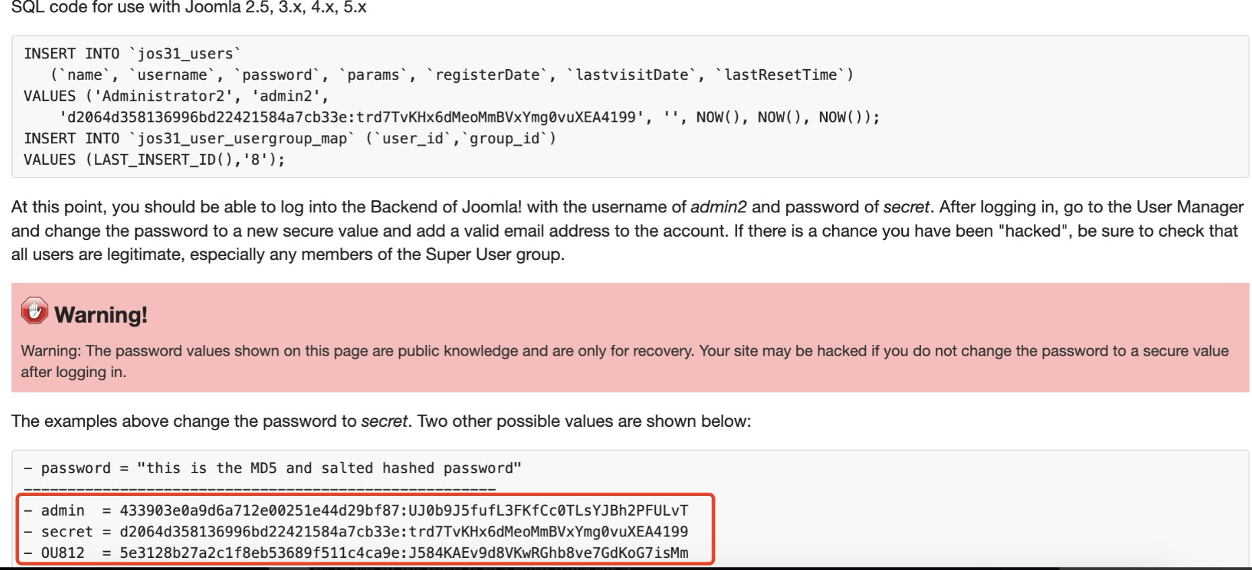Click the 'admin2' value in the SQL code

click(286, 96)
